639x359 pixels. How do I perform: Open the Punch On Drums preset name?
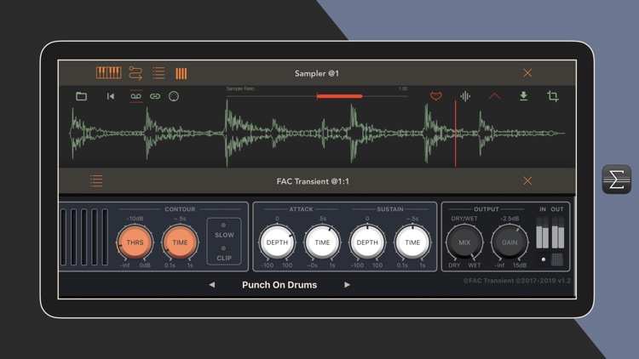279,285
